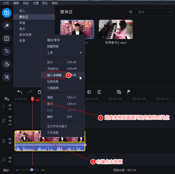This screenshot has width=175, height=174.
Task: Select the 视频素材2.mp4 piano thumbnail
Action: click(116, 29)
